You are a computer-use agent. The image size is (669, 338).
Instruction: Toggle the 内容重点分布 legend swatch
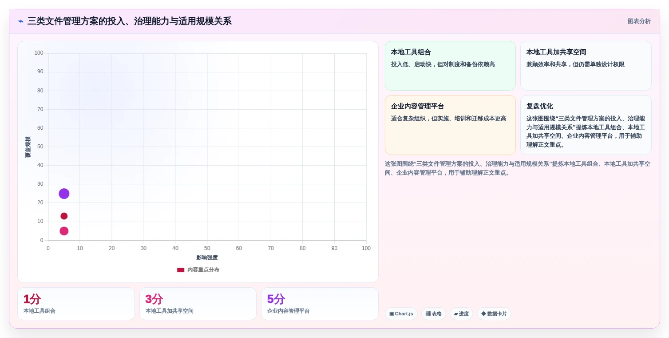tap(181, 270)
